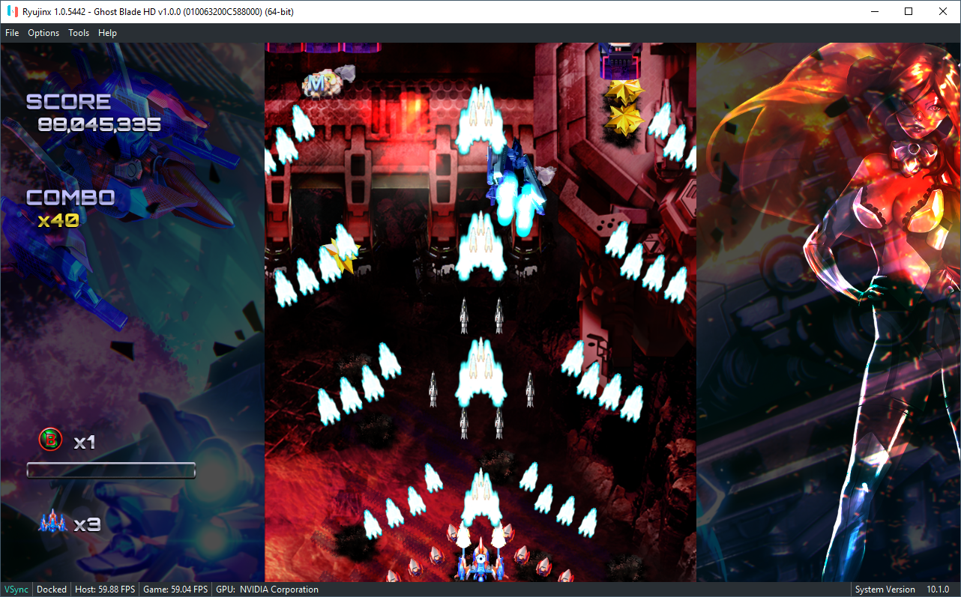Click the Docked mode status label

[52, 590]
